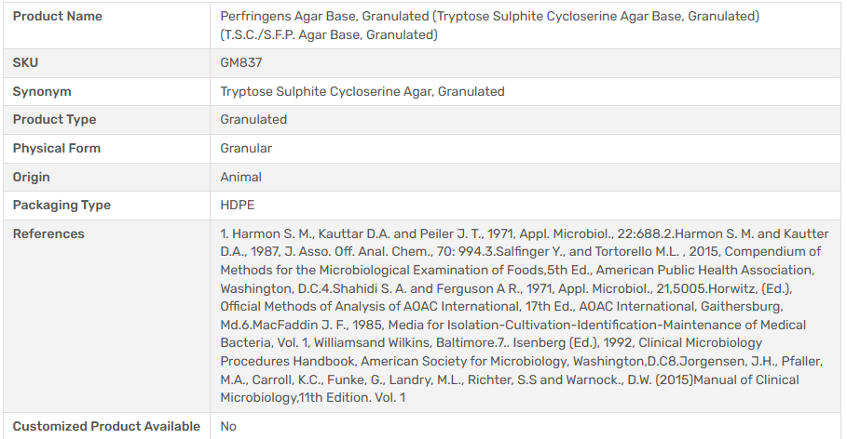The image size is (847, 439).
Task: Select the No value for customized product
Action: pyautogui.click(x=228, y=426)
